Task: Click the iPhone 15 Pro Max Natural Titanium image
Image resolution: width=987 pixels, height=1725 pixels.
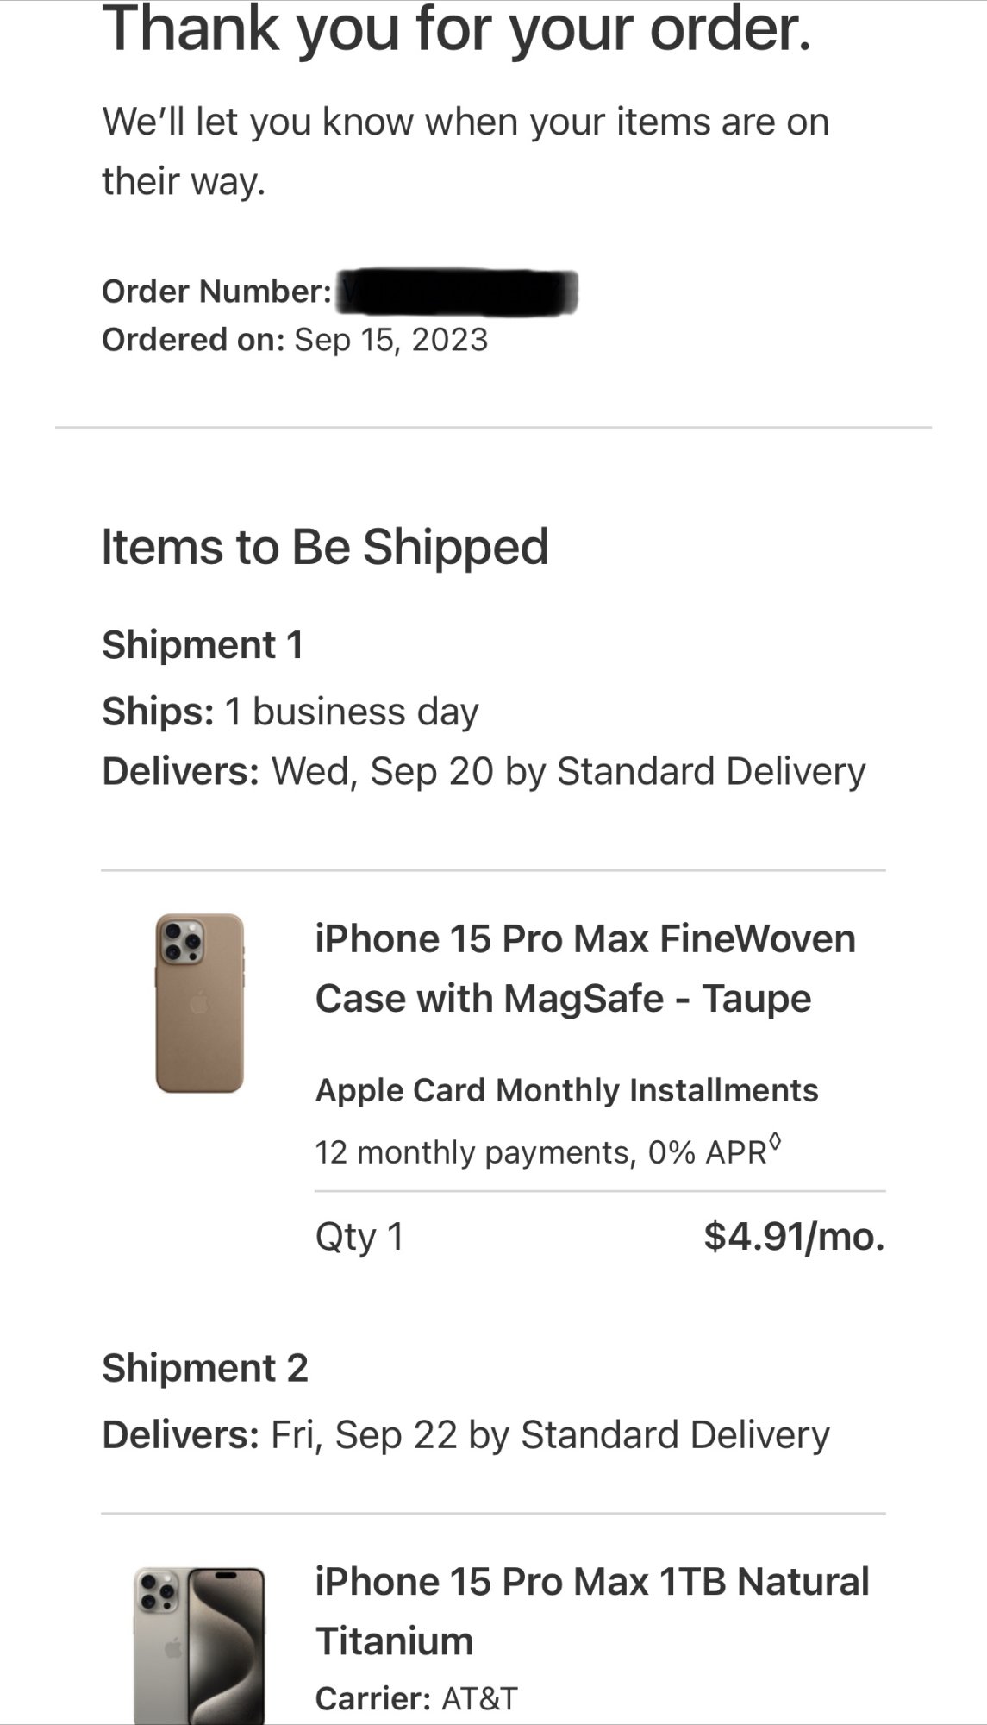Action: point(199,1644)
